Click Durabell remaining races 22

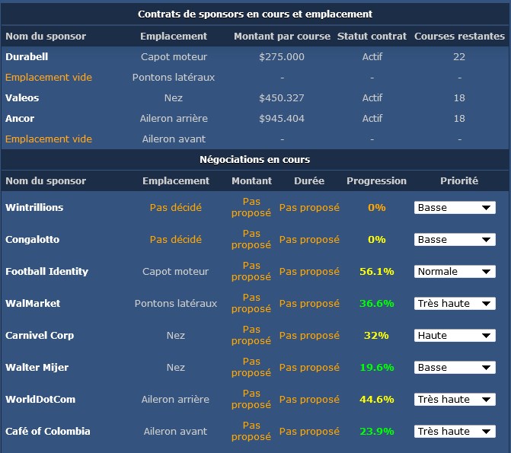(x=459, y=56)
